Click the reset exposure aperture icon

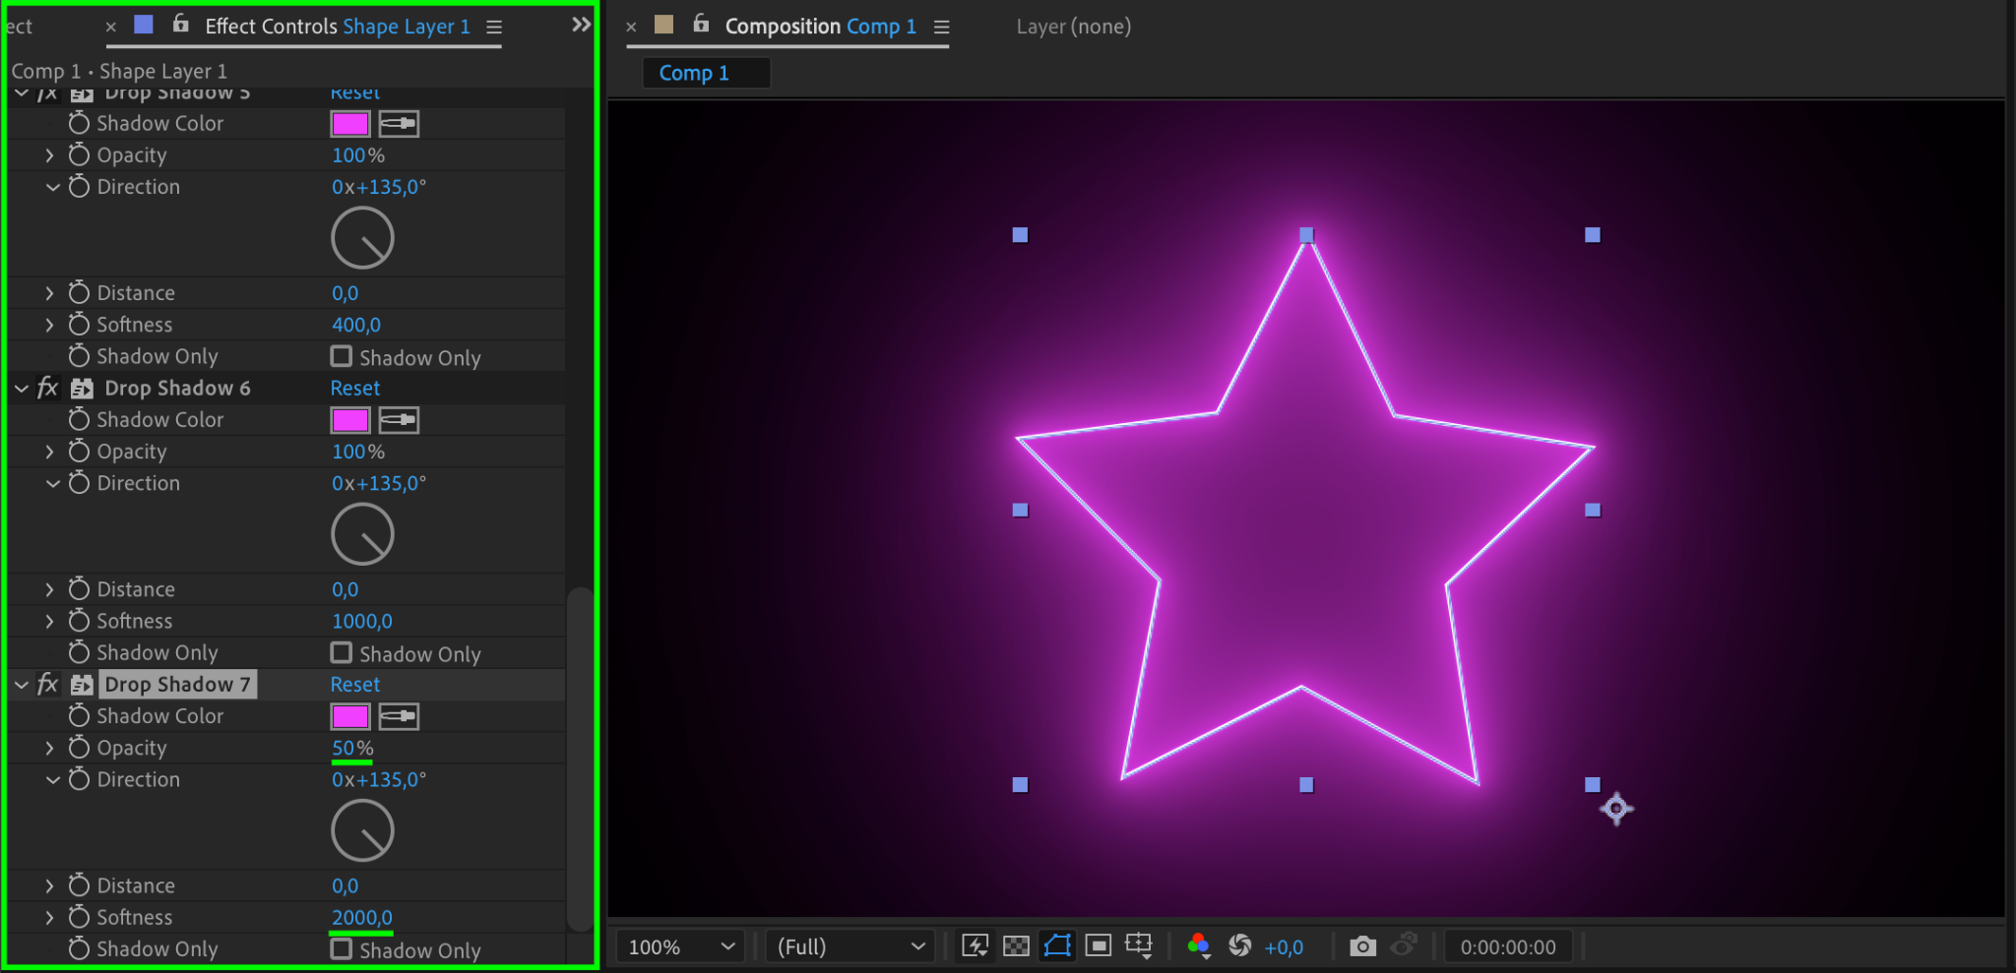[x=1239, y=946]
